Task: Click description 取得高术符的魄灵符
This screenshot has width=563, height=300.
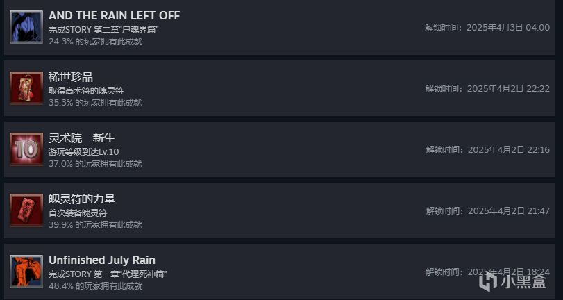Action: point(86,90)
